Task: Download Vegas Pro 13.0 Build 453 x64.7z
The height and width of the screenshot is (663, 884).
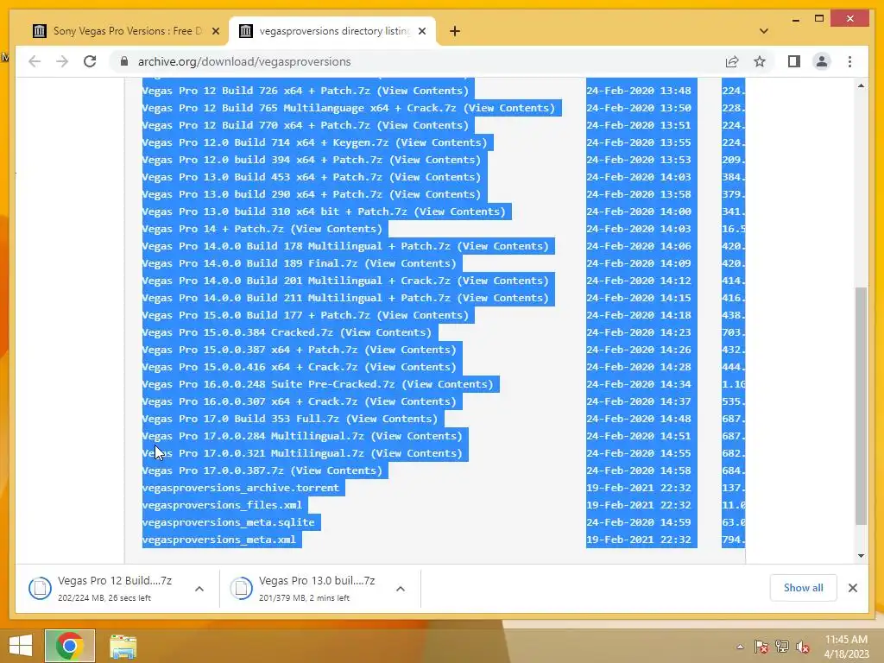Action: tap(262, 177)
